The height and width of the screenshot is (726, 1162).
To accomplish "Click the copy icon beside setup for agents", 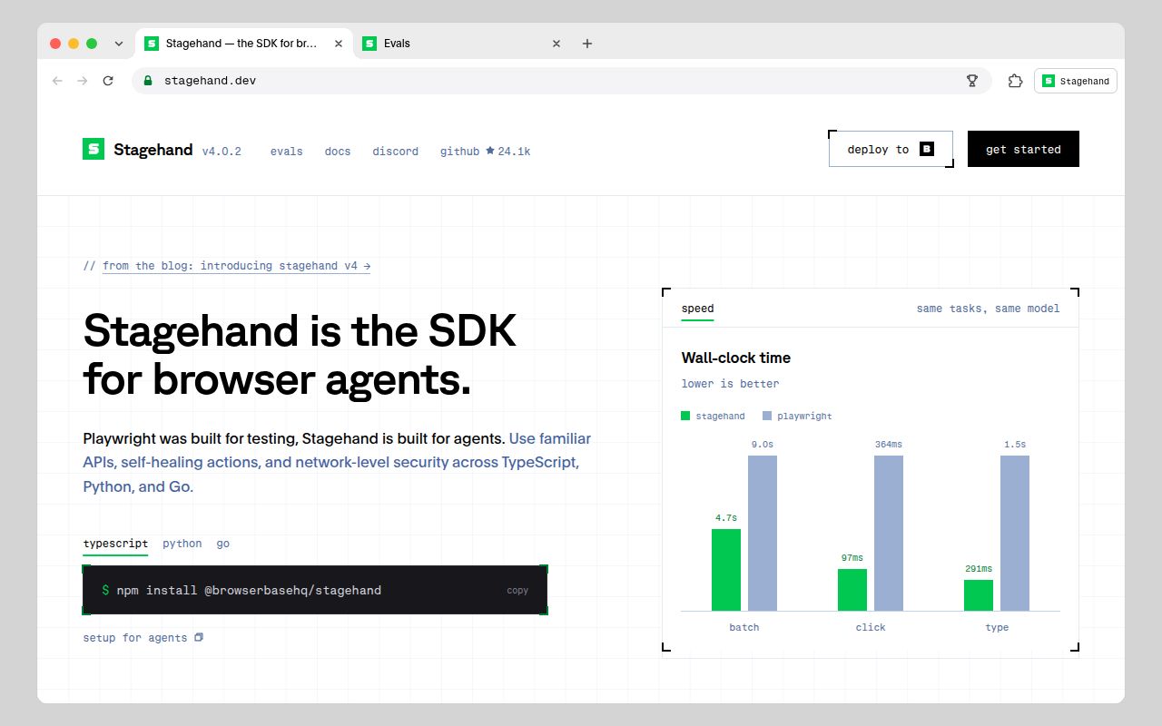I will (199, 637).
